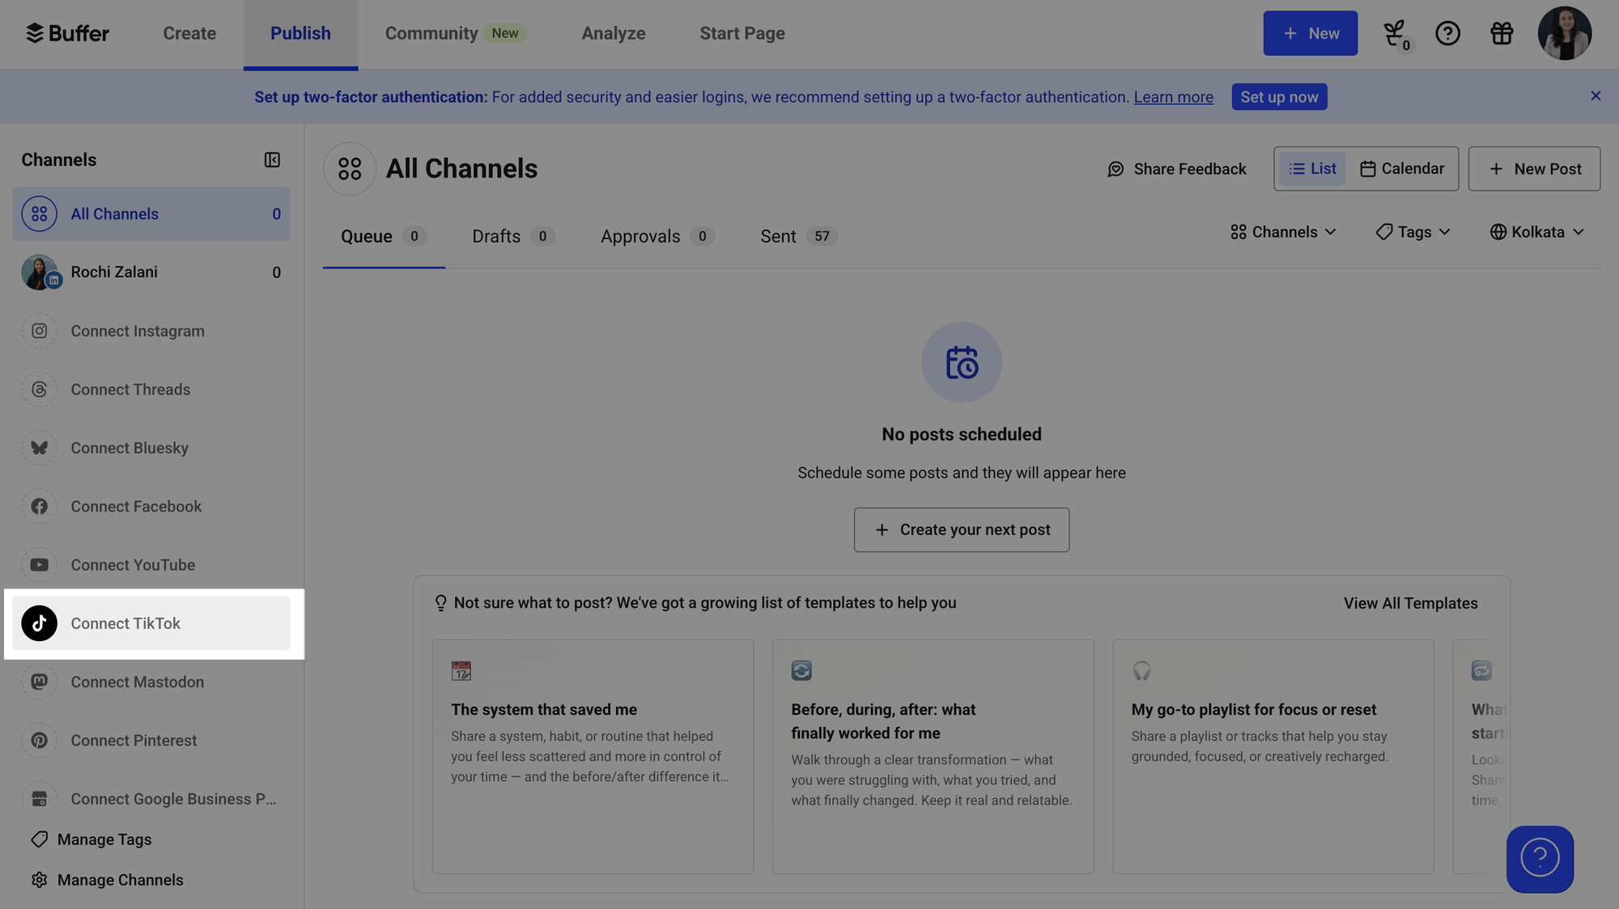
Task: Click Connect Bluesky butterfly icon
Action: 39,448
